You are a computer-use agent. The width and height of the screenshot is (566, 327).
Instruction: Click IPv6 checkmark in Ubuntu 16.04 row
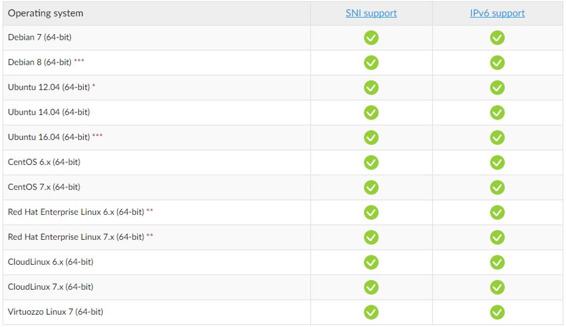497,138
